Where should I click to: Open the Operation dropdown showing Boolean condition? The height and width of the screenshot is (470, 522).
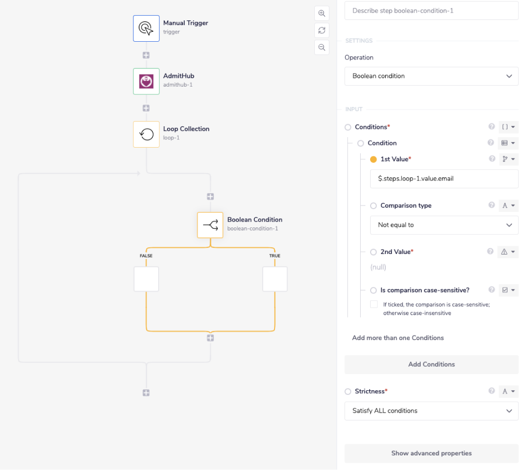(431, 76)
